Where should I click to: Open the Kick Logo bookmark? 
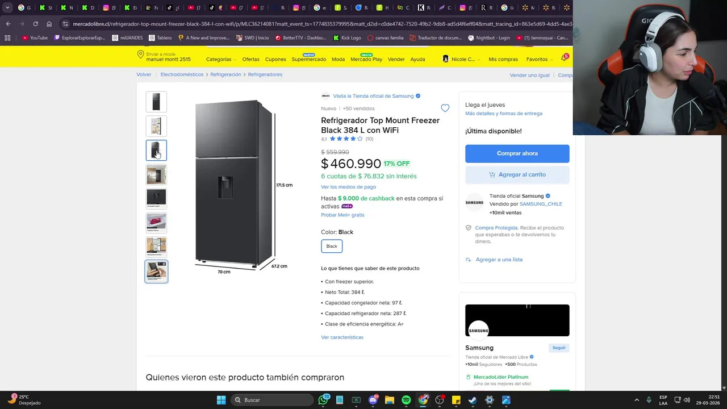click(347, 38)
